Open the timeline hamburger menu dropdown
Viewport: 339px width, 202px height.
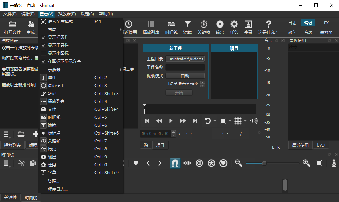[7, 163]
